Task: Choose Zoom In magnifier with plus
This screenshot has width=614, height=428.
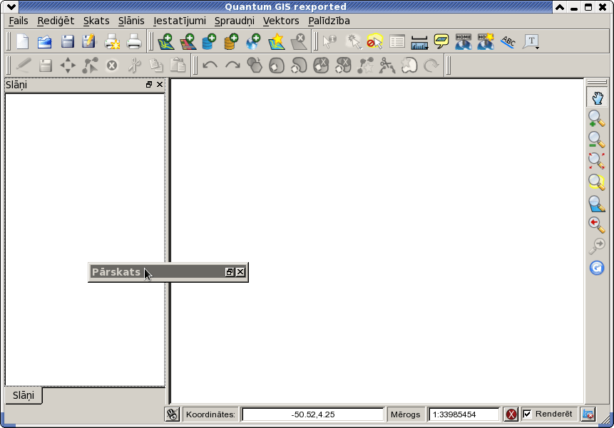Action: [x=597, y=118]
